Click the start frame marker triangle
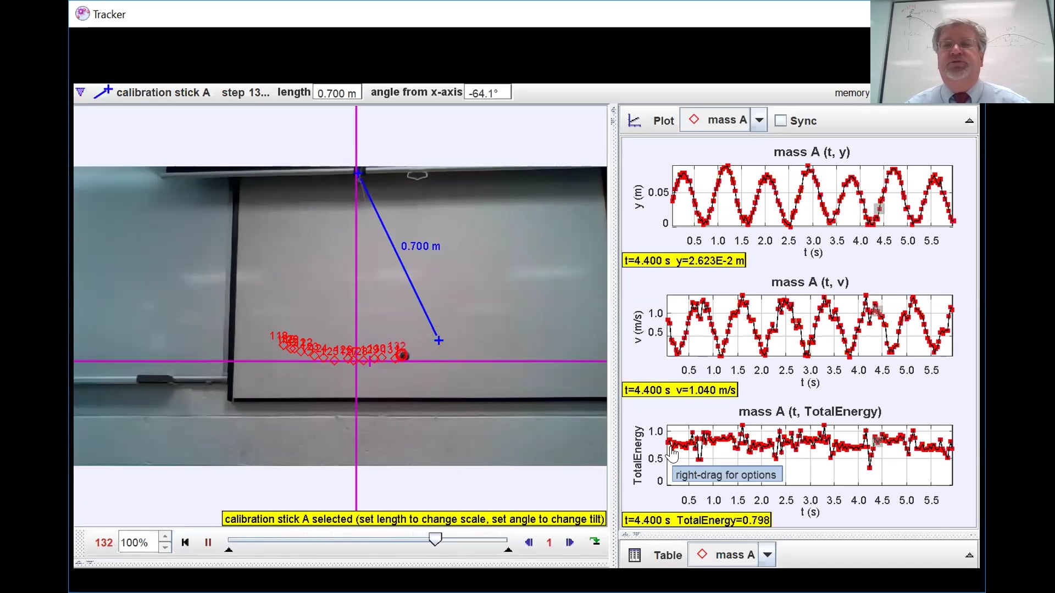Viewport: 1055px width, 593px height. pos(229,549)
